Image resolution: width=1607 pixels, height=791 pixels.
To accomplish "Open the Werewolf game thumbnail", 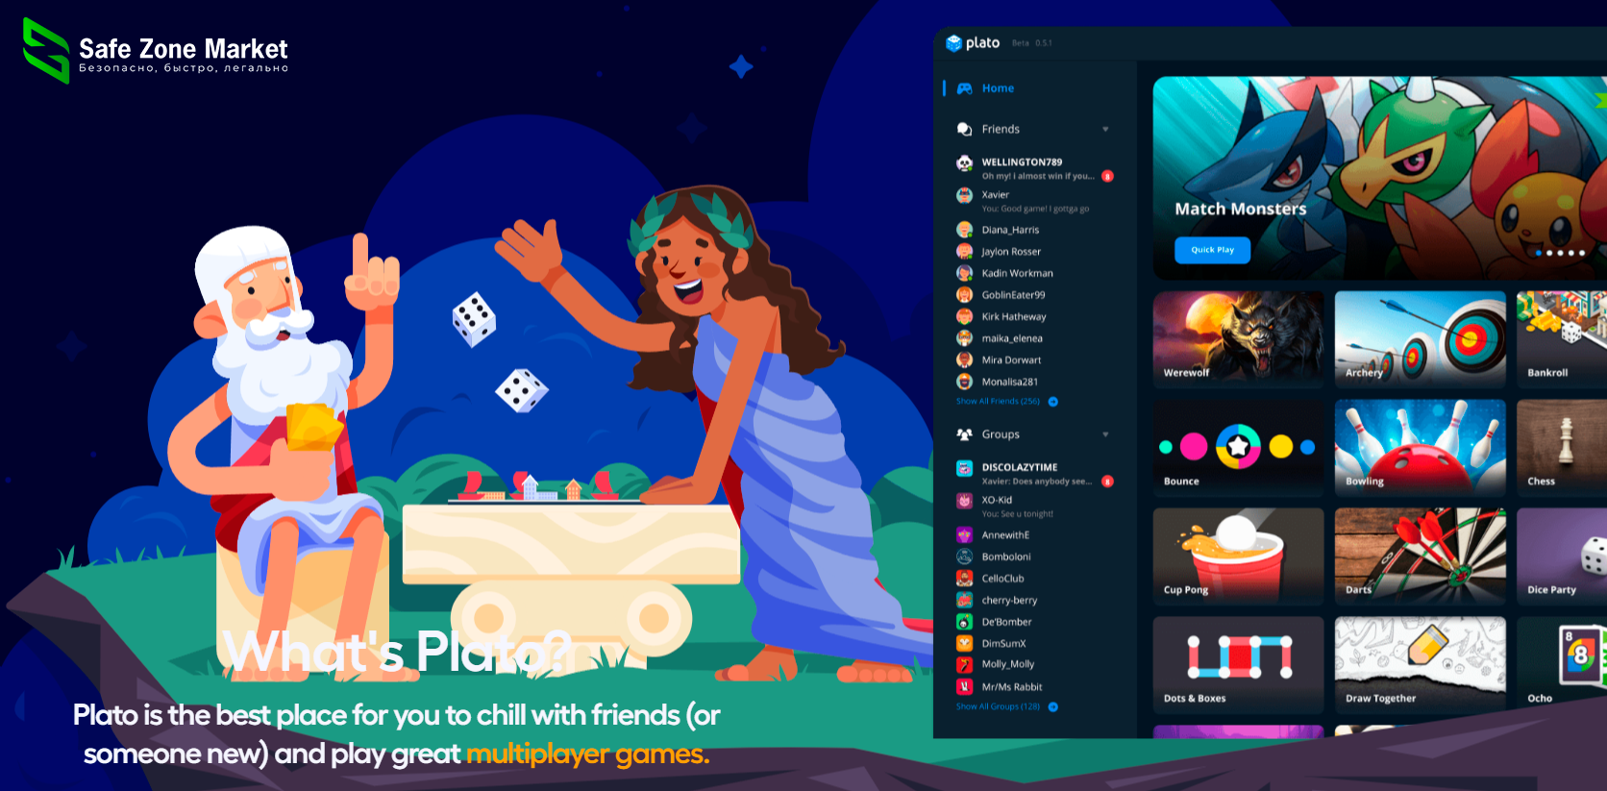I will pyautogui.click(x=1238, y=338).
